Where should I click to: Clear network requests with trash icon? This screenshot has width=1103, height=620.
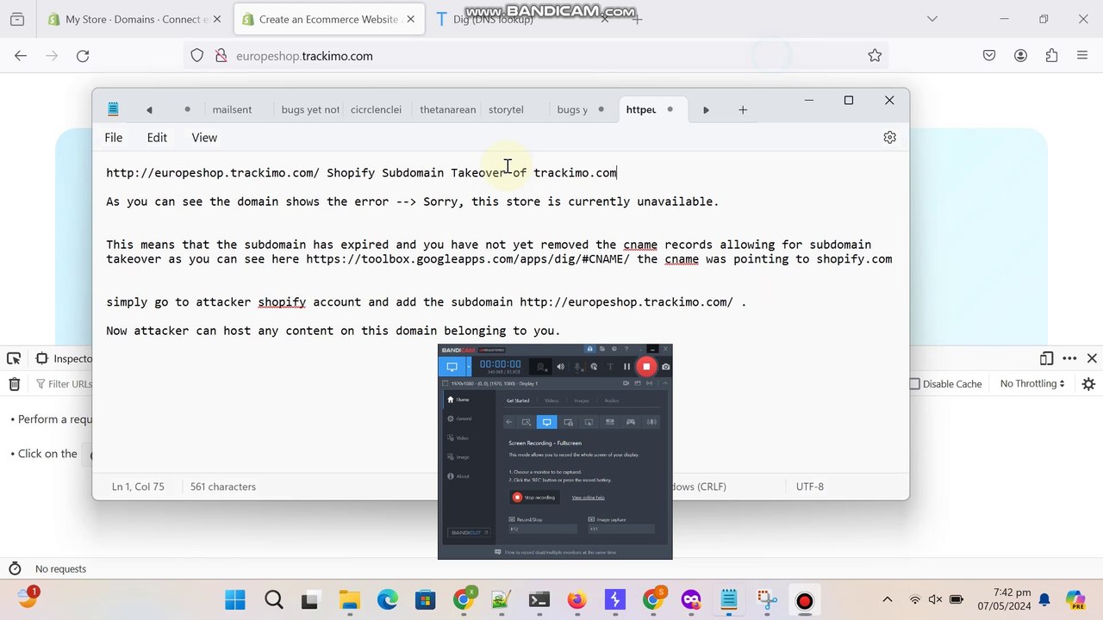coord(14,384)
